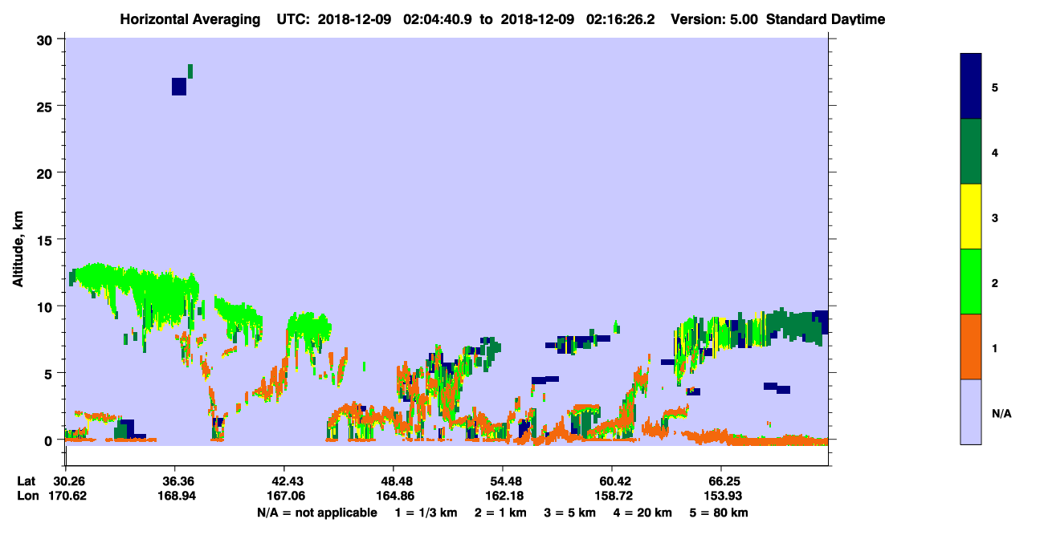
Task: Click the 'Lon' row label
Action: click(27, 496)
